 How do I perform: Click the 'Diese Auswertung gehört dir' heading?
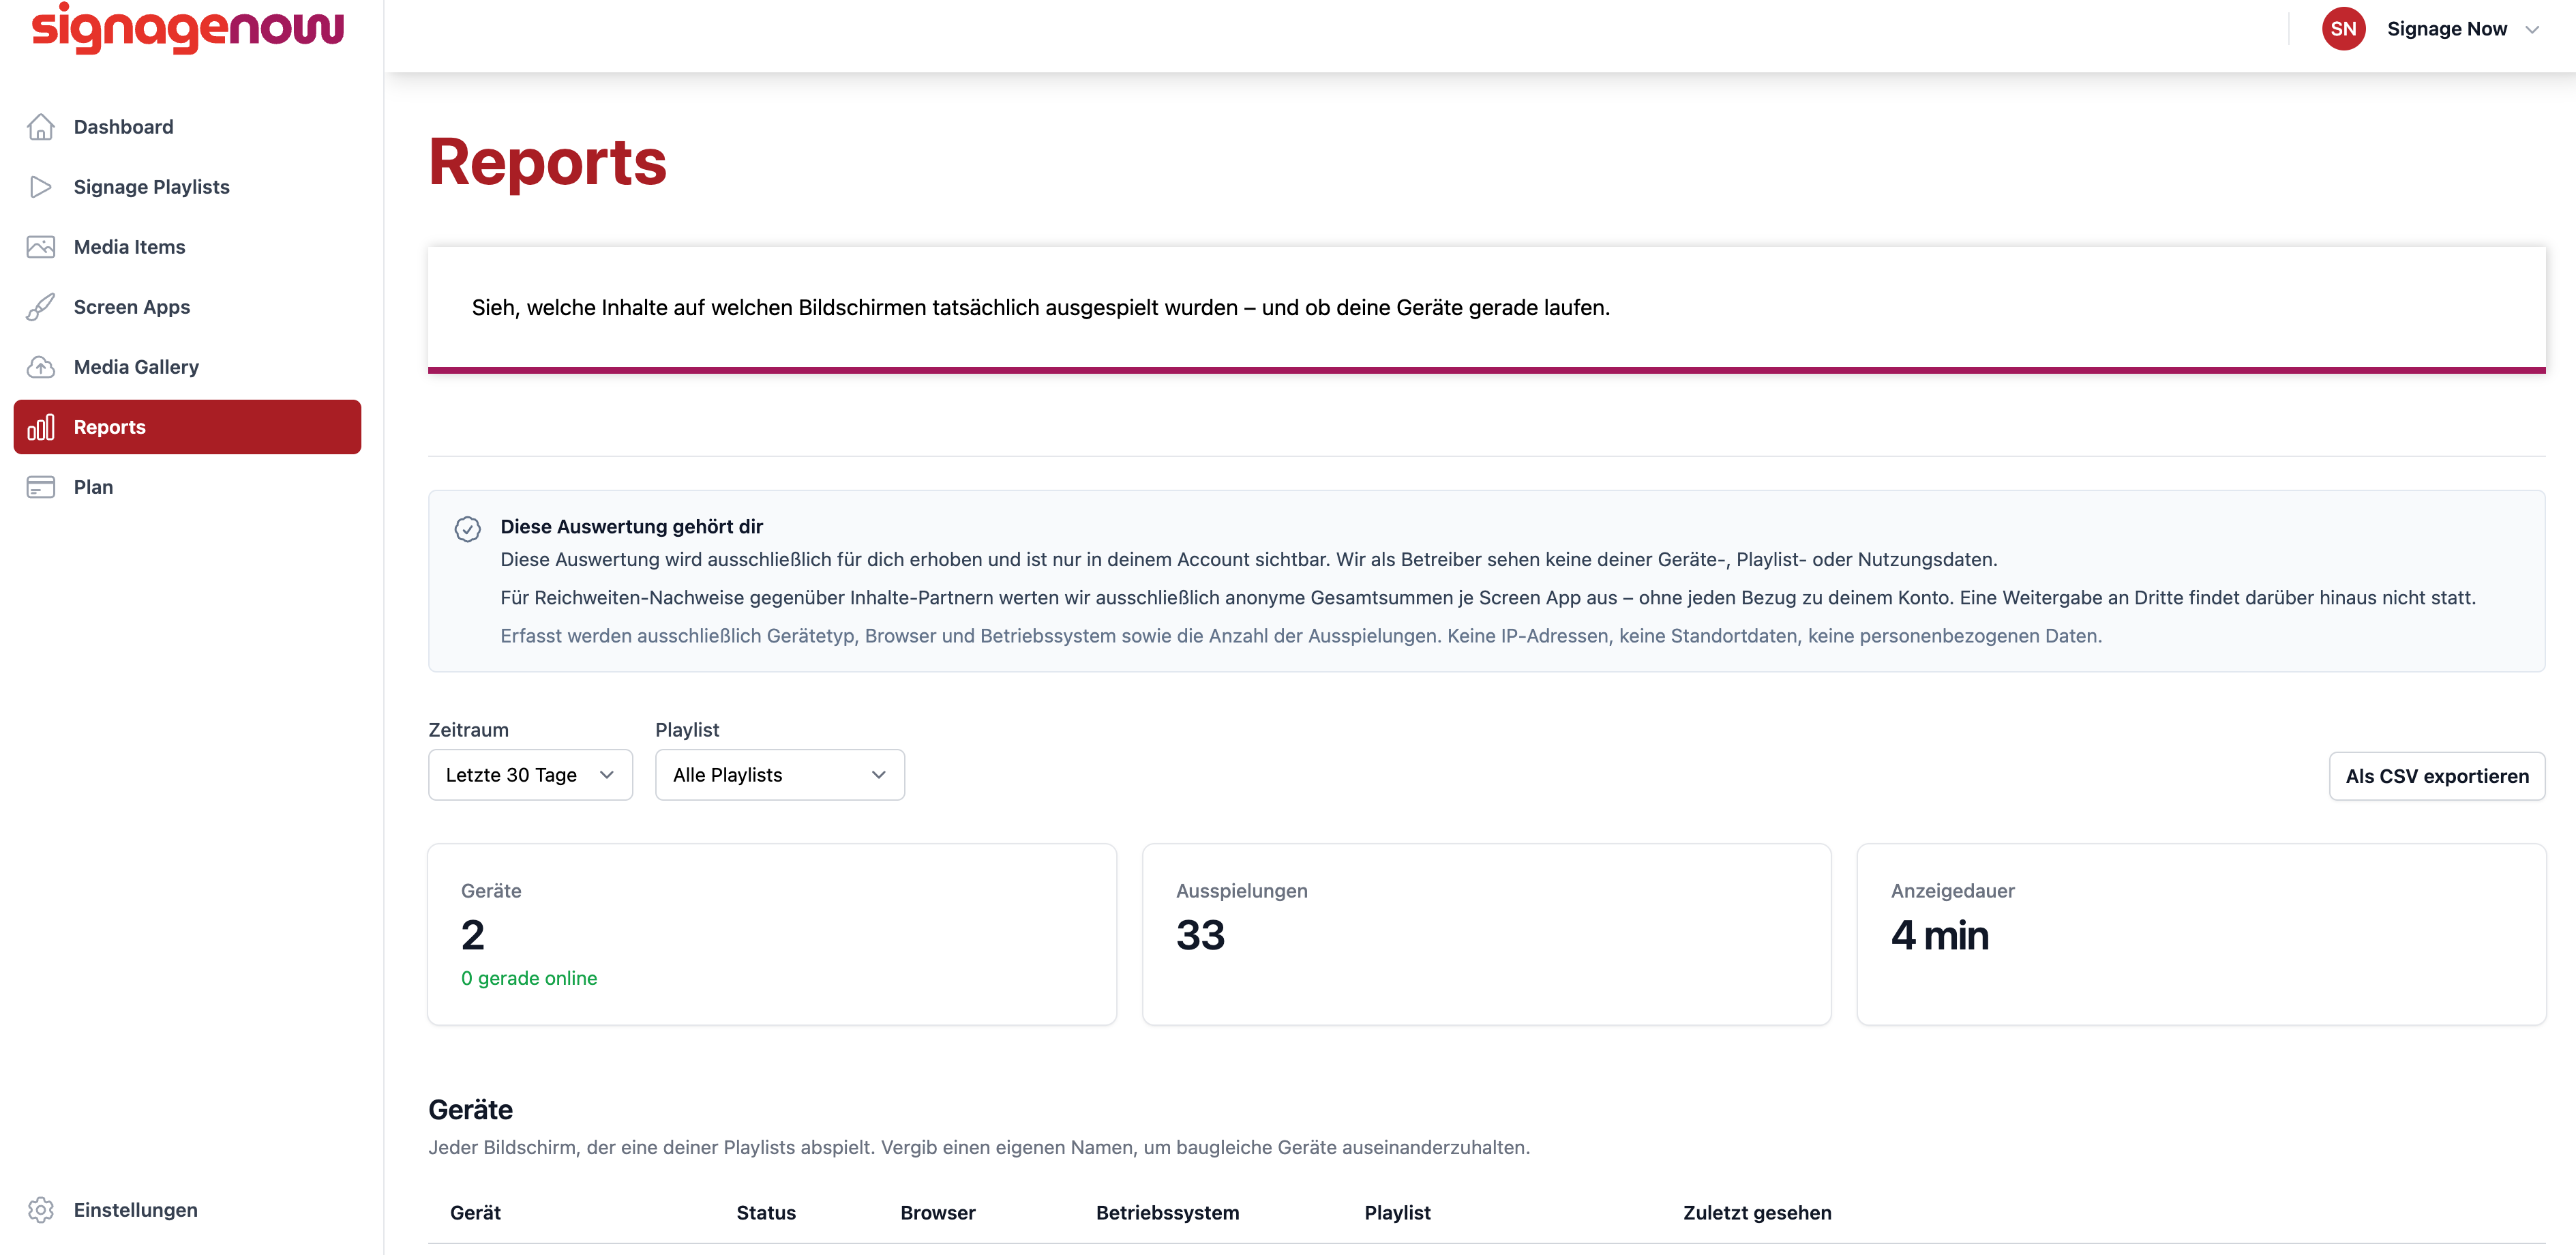pyautogui.click(x=631, y=526)
